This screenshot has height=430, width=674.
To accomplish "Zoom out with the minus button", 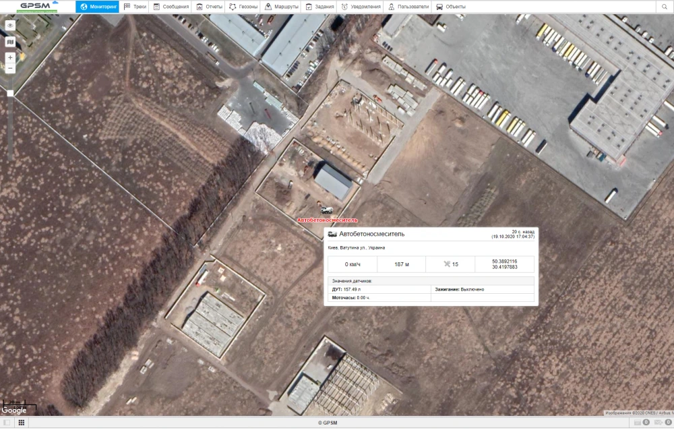I will tap(10, 68).
